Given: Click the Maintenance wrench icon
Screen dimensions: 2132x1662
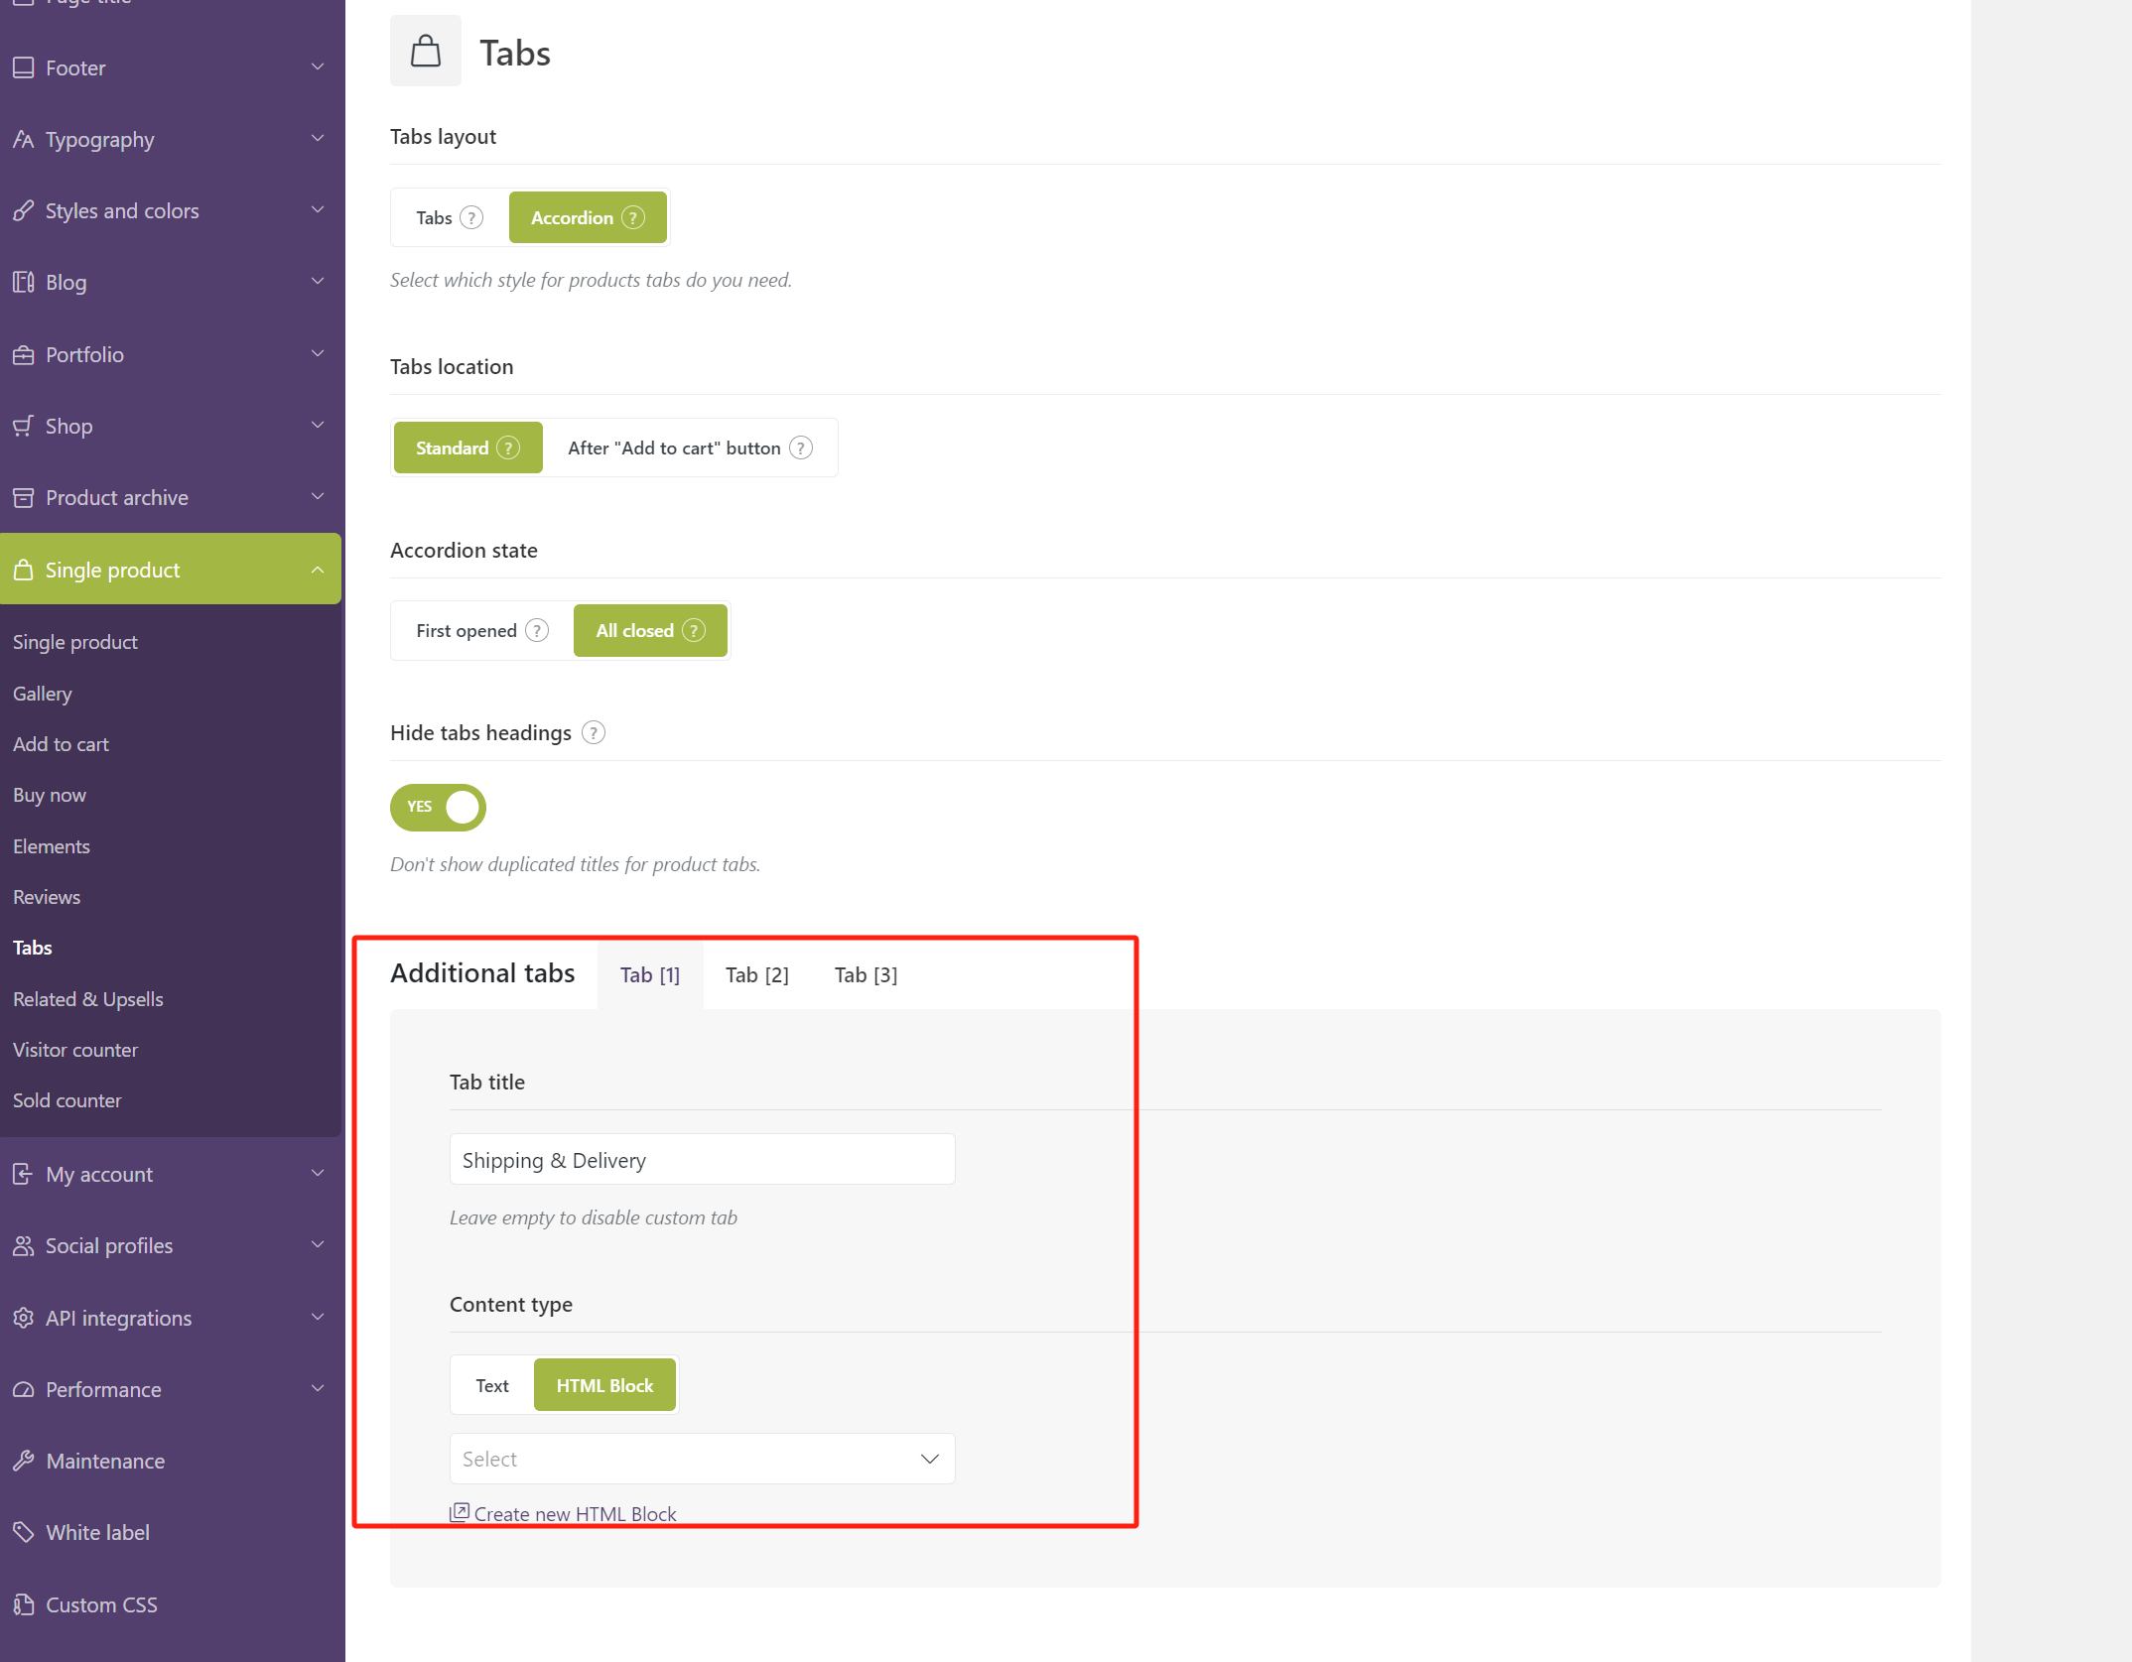Looking at the screenshot, I should click(24, 1461).
